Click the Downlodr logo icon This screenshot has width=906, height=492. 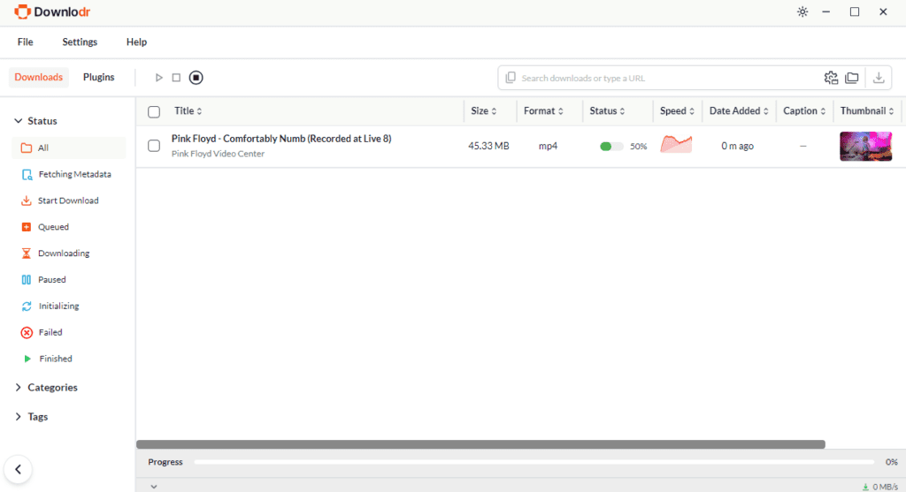(22, 11)
